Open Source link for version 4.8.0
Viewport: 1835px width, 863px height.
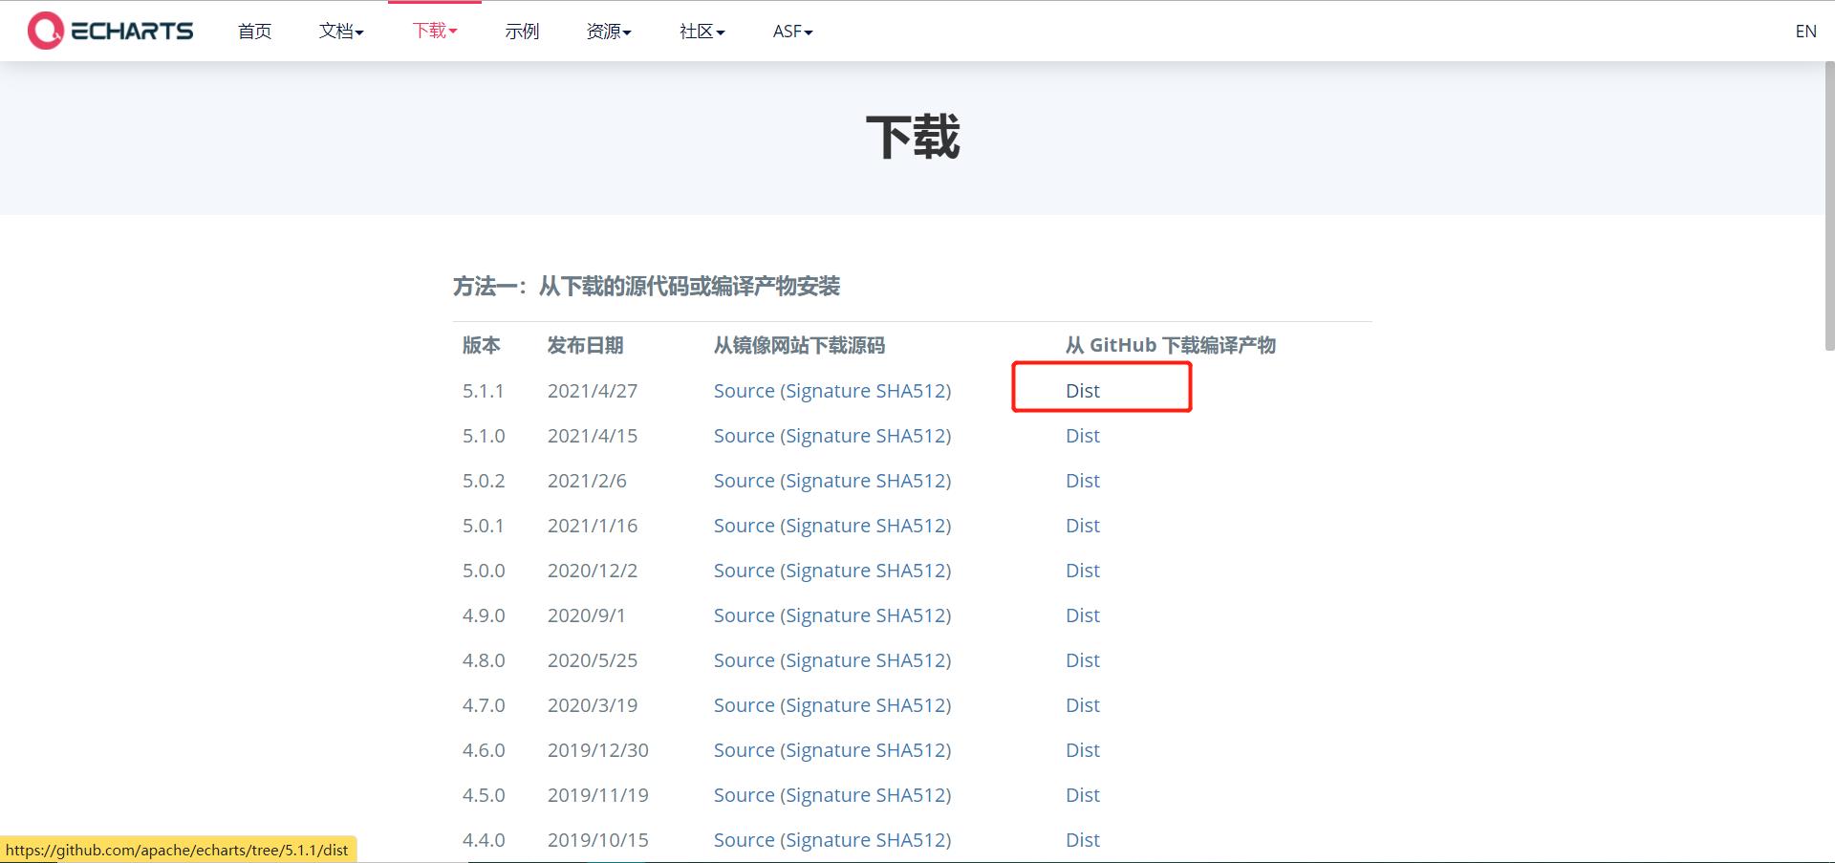(744, 660)
